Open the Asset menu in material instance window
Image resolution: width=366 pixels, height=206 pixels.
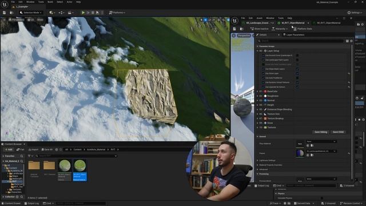point(259,18)
